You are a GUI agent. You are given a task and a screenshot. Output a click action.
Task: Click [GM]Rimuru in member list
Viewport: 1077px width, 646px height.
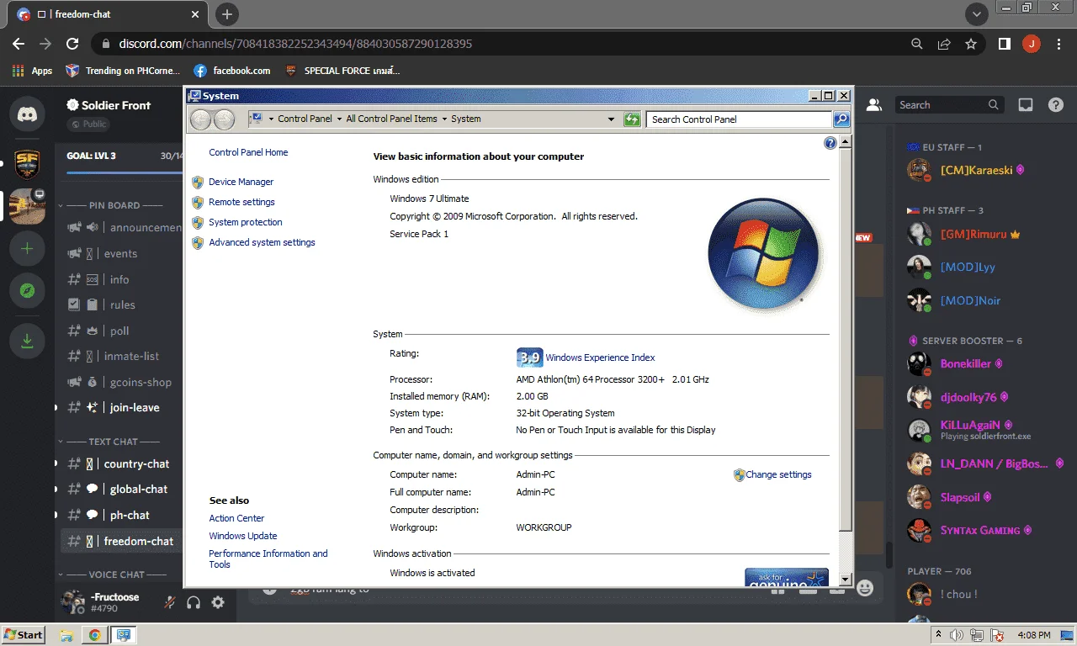pos(973,234)
